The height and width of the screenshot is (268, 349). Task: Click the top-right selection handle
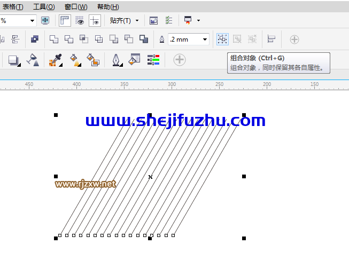244,115
